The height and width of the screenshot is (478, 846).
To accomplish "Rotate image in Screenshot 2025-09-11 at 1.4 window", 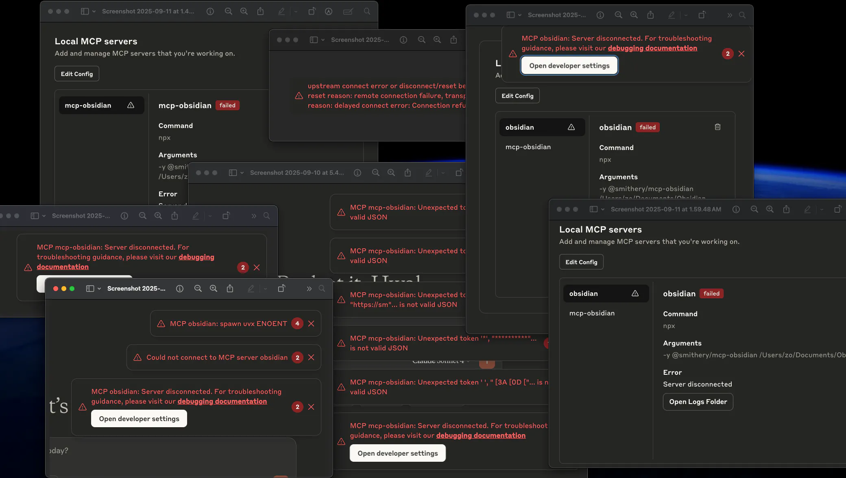I will (x=312, y=11).
